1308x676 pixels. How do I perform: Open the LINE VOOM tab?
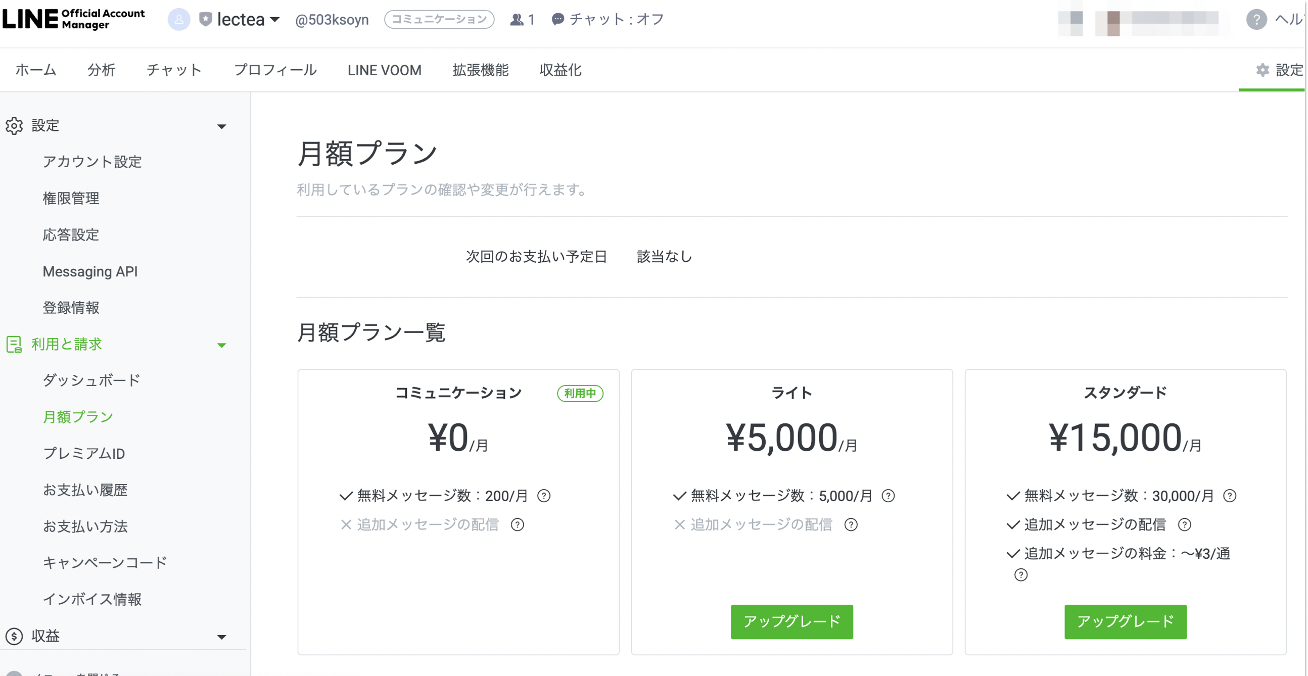coord(384,70)
